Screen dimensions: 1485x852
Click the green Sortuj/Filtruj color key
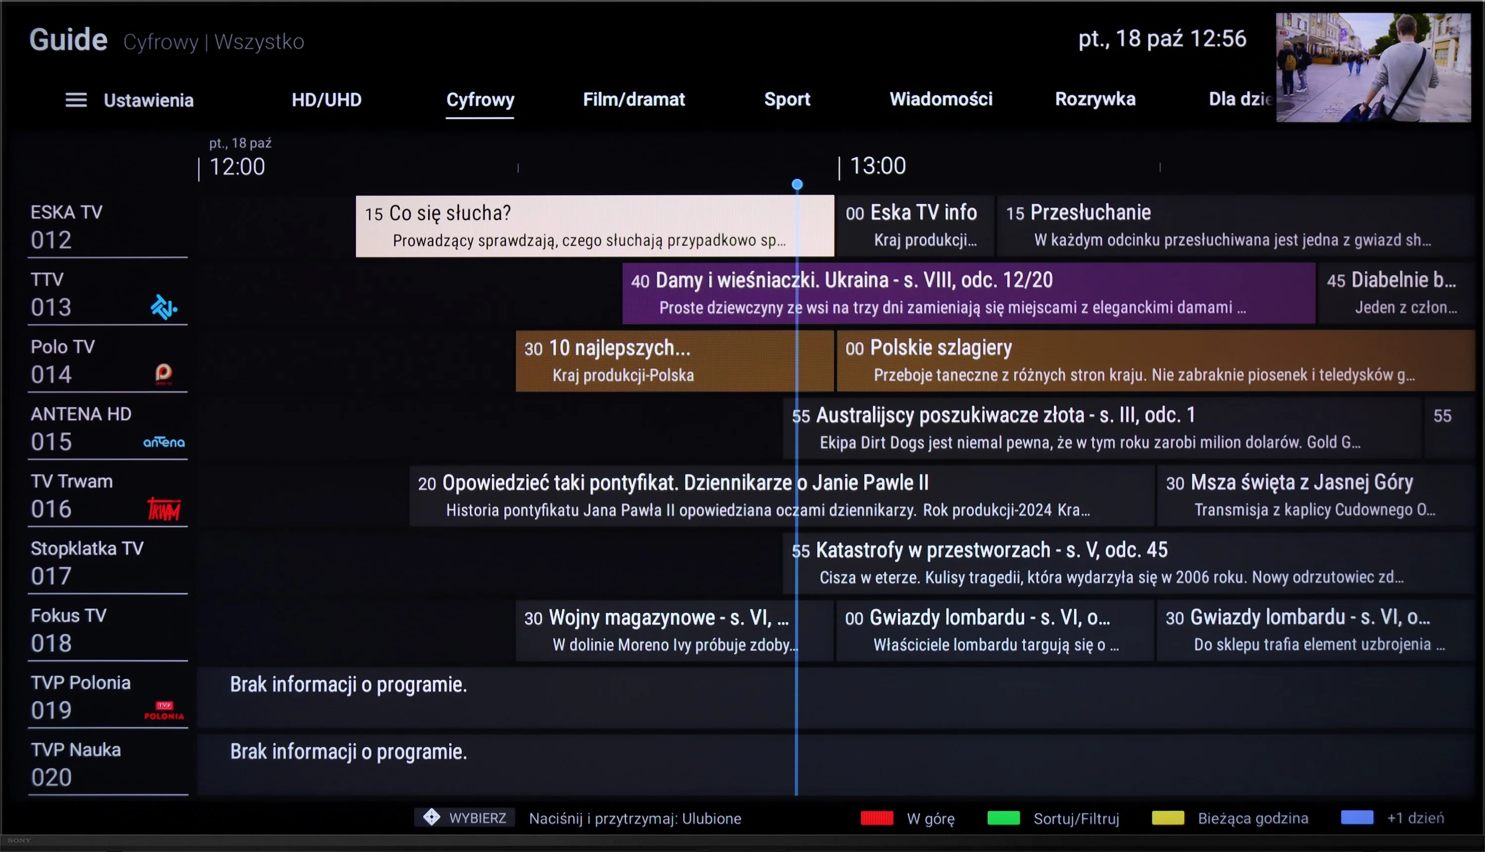(1003, 818)
